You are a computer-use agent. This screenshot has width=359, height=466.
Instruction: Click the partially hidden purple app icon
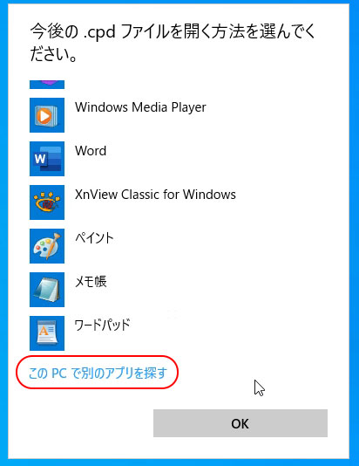point(47,85)
